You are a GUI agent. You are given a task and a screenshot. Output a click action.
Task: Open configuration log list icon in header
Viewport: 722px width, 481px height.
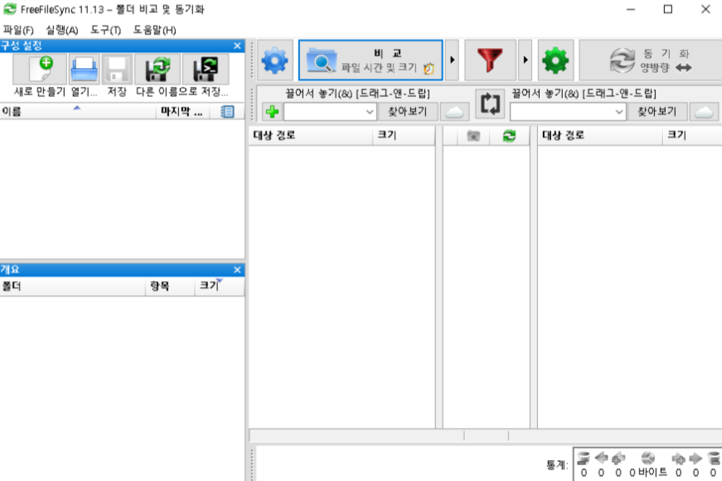227,111
